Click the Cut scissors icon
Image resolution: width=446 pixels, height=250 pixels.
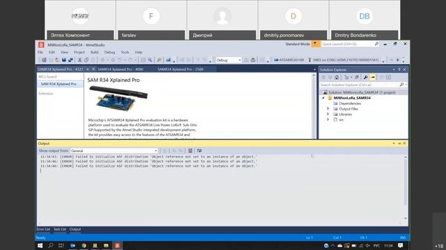point(79,60)
